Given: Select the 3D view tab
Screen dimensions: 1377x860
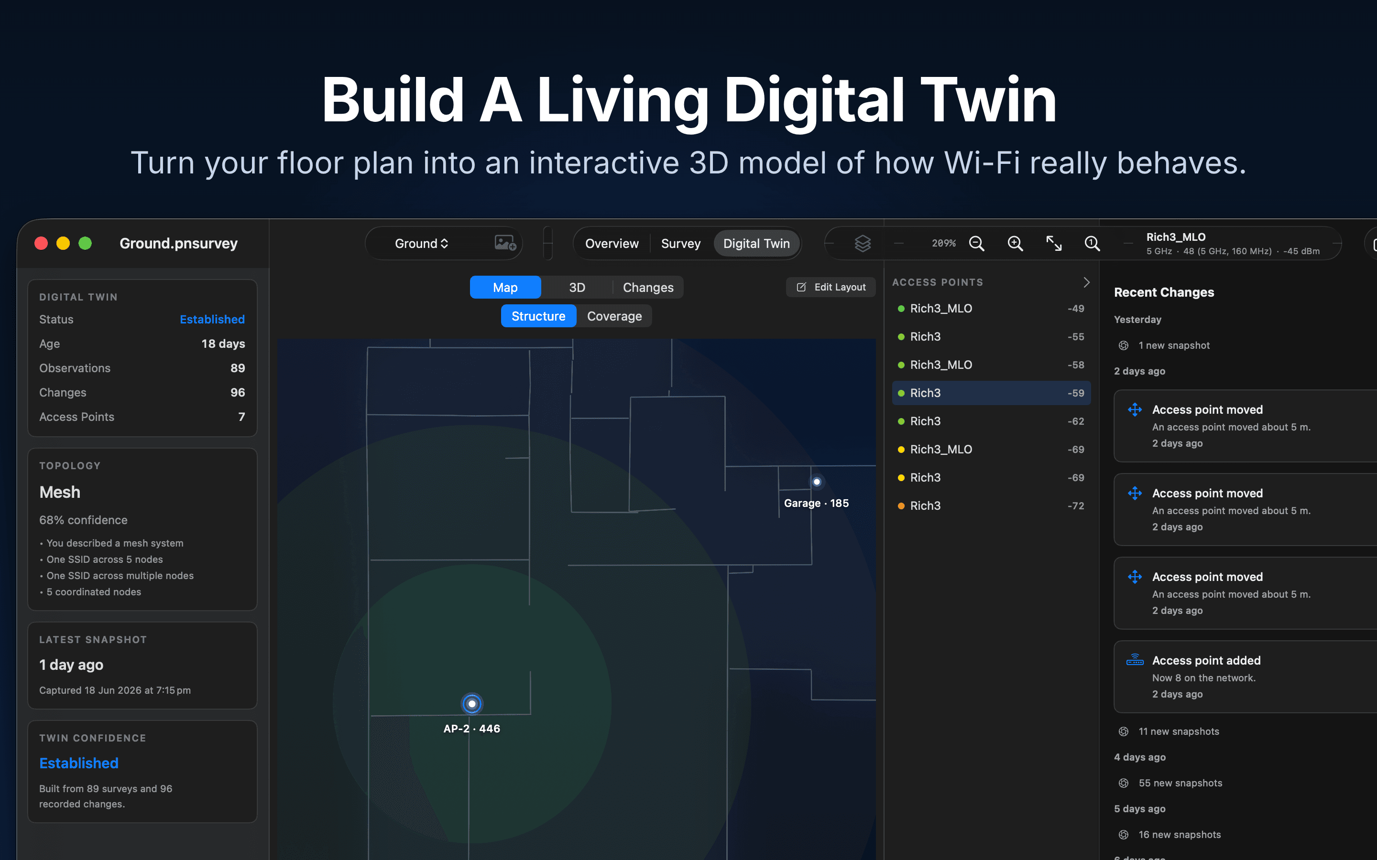Looking at the screenshot, I should click(577, 287).
